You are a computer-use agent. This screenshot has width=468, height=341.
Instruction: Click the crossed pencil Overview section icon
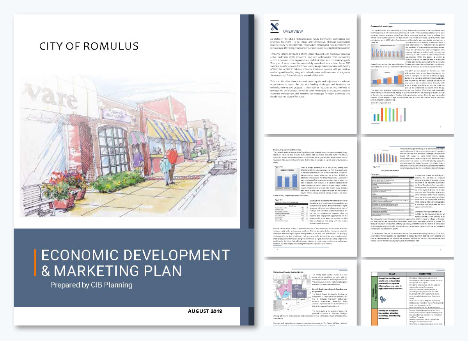click(x=274, y=27)
